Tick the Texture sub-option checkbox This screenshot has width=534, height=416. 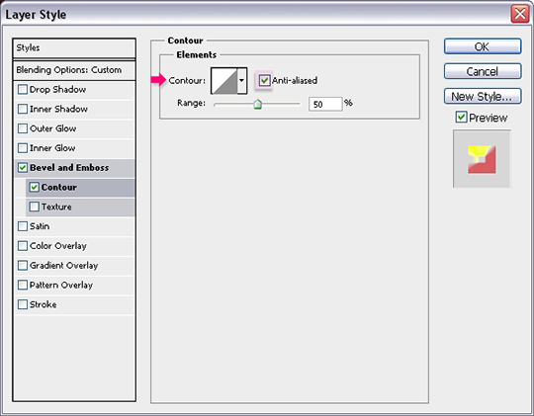click(x=34, y=207)
